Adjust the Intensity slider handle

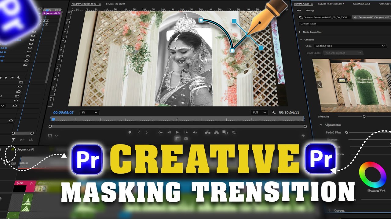(364, 116)
